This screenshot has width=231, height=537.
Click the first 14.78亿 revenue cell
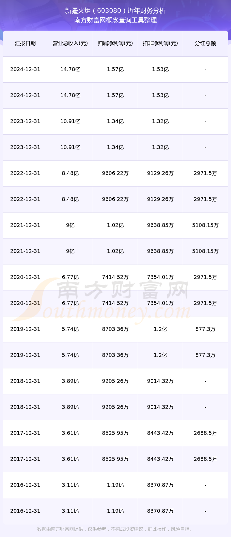(x=70, y=69)
